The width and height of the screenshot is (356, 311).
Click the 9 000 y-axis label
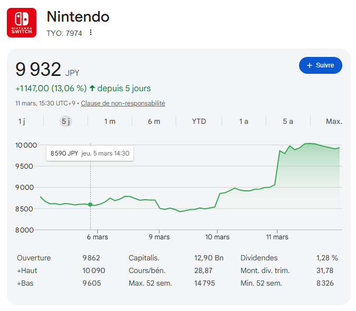coord(24,187)
